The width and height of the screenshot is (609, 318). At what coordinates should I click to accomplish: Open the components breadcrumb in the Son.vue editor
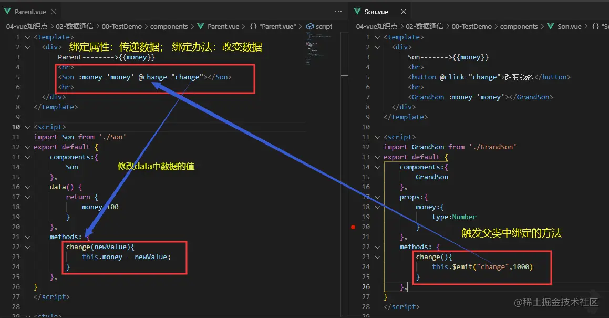pyautogui.click(x=519, y=26)
